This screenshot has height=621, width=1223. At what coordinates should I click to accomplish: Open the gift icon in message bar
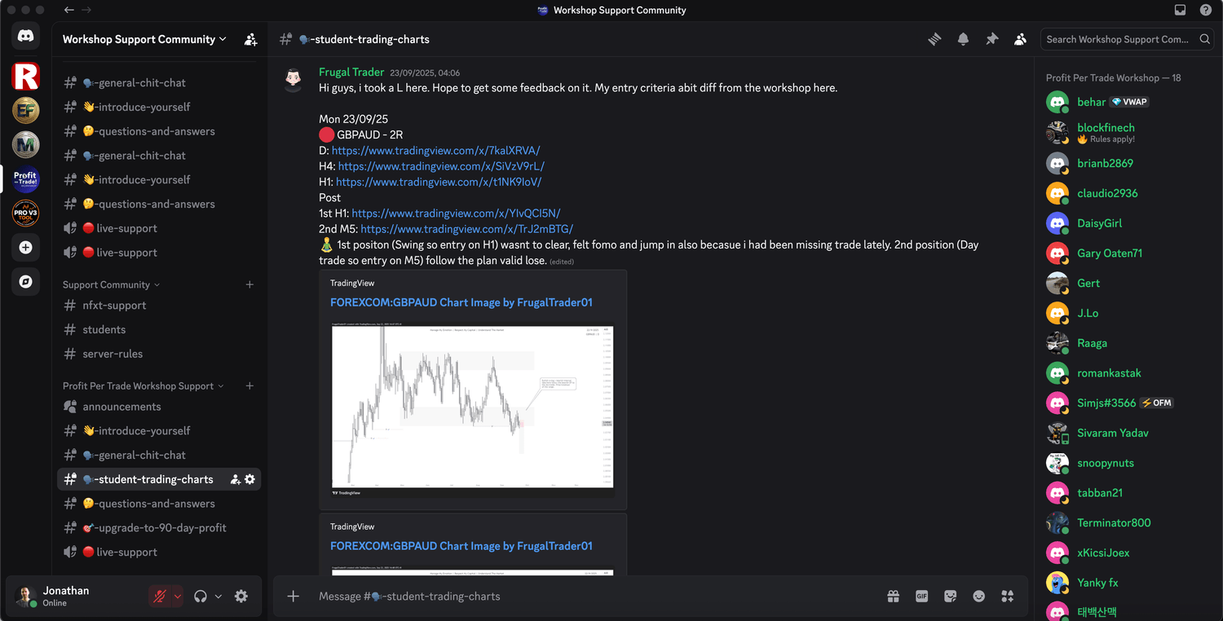894,597
